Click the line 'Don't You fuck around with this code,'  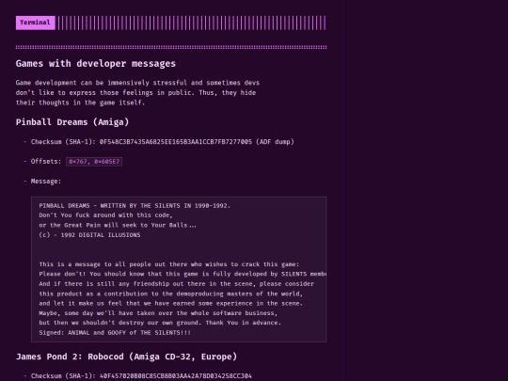pyautogui.click(x=105, y=215)
